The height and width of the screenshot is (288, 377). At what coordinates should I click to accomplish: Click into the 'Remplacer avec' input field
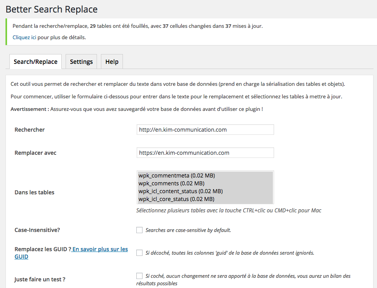205,153
